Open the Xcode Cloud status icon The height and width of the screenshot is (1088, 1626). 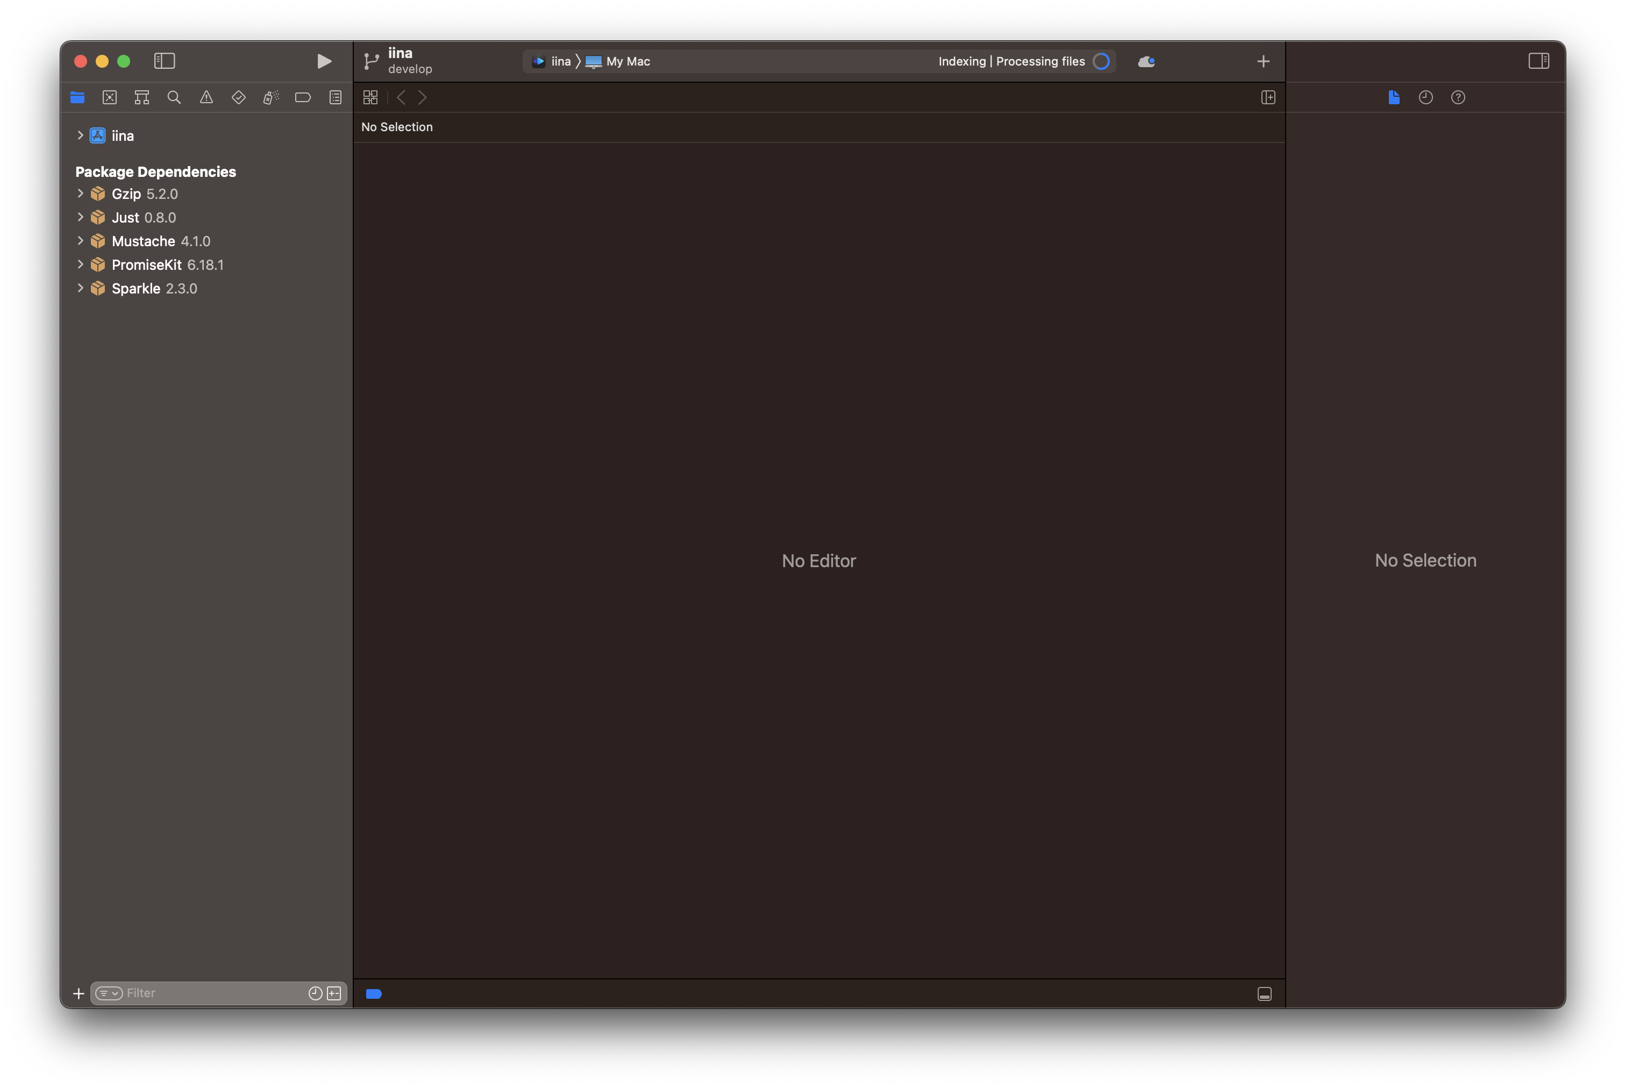(1146, 61)
